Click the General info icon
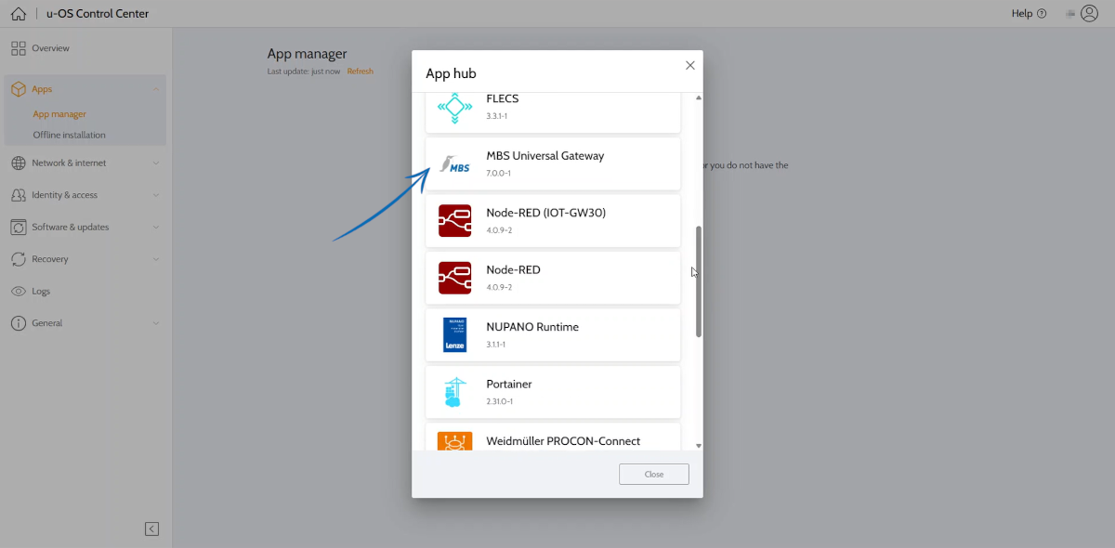Viewport: 1115px width, 548px height. pos(19,323)
